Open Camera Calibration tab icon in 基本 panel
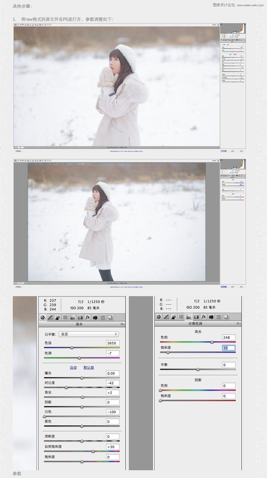 (x=95, y=317)
